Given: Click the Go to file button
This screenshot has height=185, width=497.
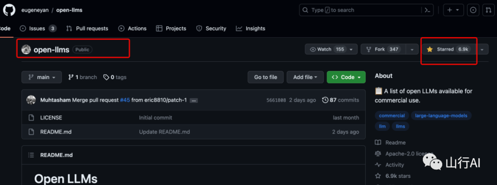Looking at the screenshot, I should [266, 77].
